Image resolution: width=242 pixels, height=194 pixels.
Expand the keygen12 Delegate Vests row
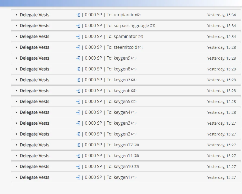tap(16, 145)
